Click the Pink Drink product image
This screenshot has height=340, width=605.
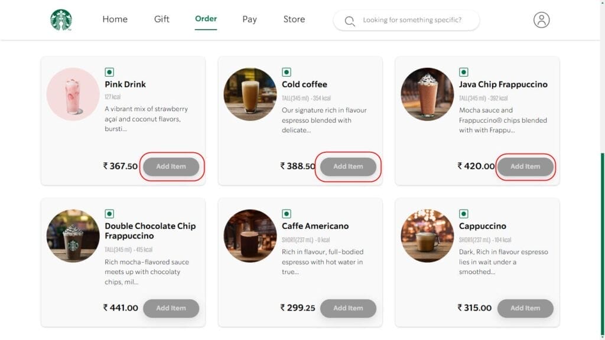coord(72,94)
